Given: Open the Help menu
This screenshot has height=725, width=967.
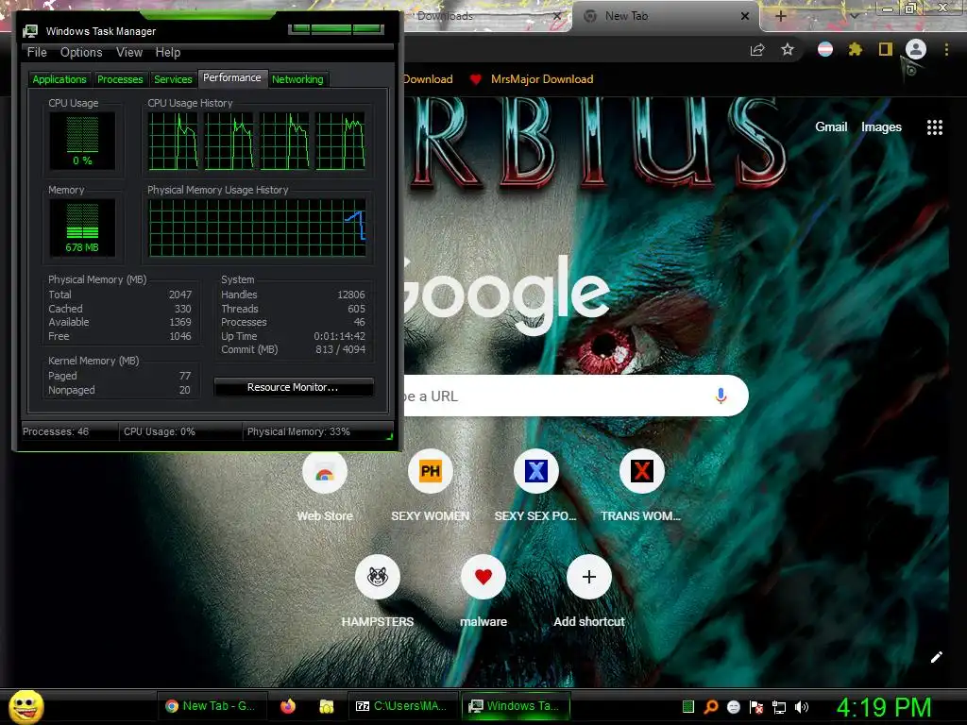Looking at the screenshot, I should coord(168,53).
